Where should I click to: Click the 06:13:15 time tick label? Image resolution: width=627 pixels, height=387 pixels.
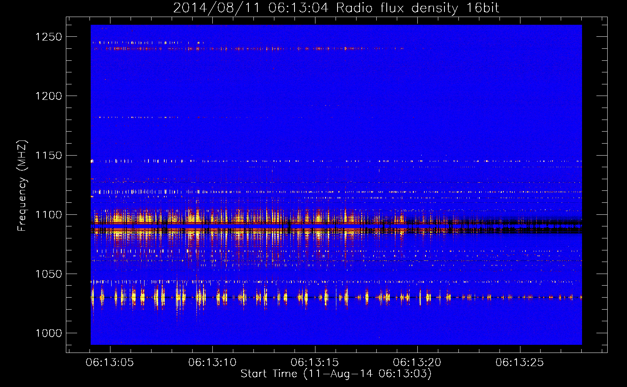point(315,362)
